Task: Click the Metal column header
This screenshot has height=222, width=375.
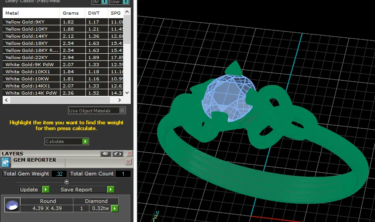Action: 31,13
